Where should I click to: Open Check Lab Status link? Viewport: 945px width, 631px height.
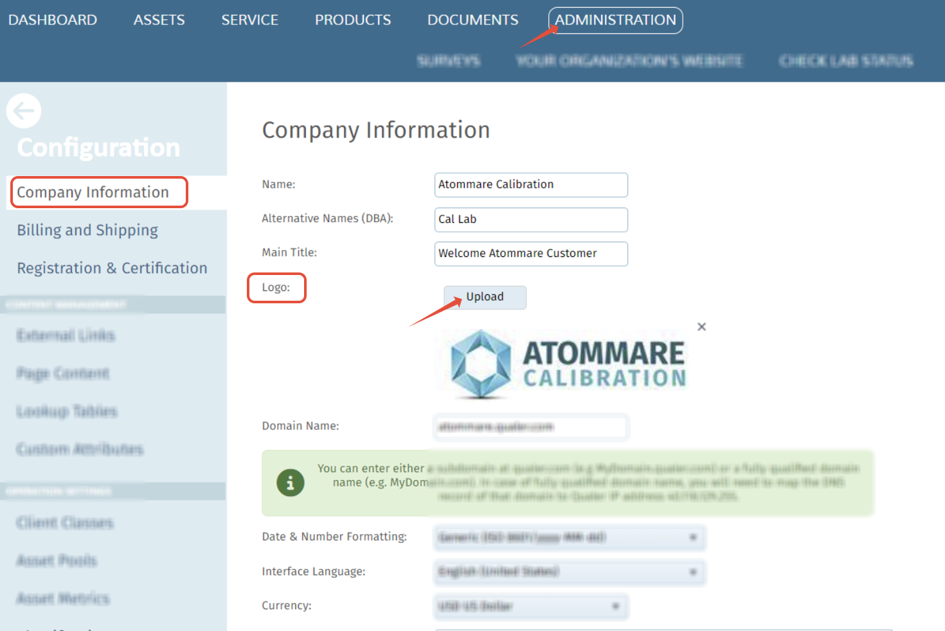846,61
